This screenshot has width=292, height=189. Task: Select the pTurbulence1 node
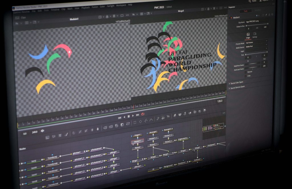(x=96, y=149)
